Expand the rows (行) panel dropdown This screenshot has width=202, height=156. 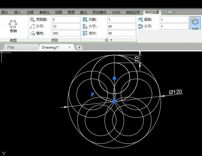(x=111, y=40)
